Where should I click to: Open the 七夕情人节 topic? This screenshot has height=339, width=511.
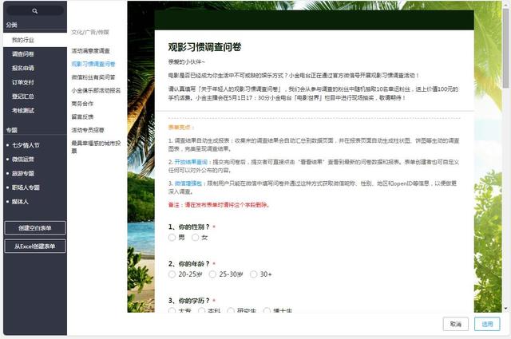[x=26, y=145]
